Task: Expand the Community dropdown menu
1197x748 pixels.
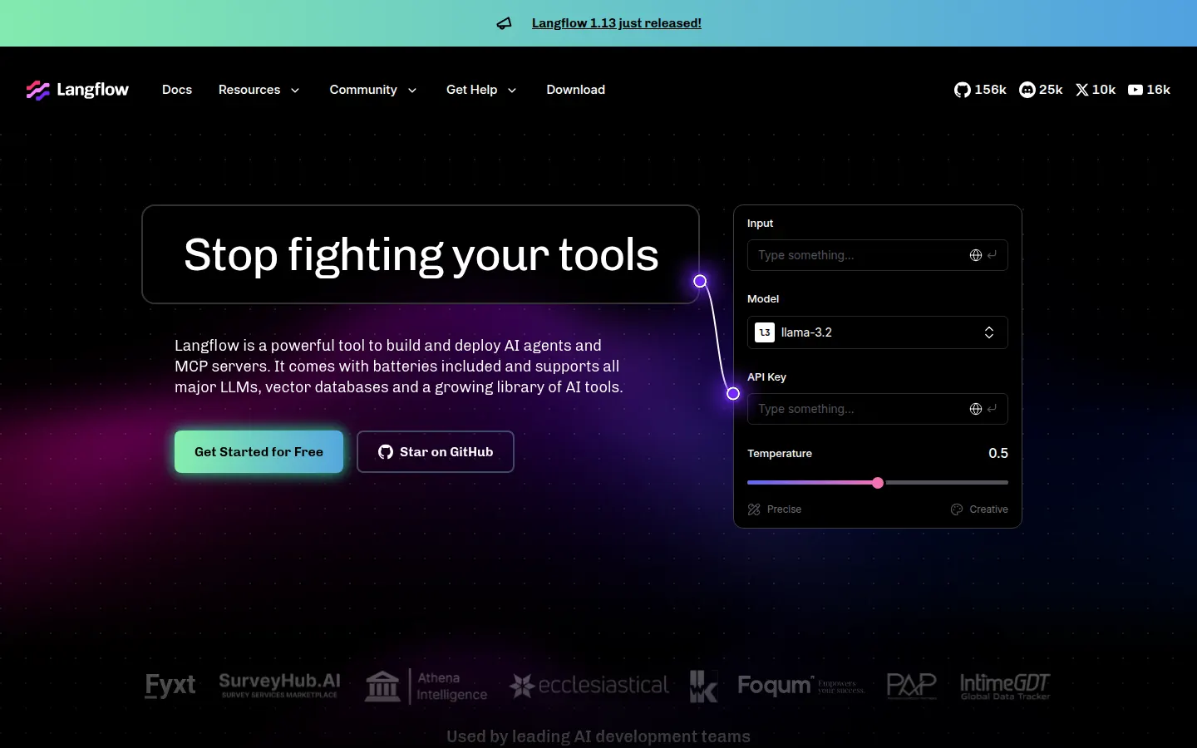Action: click(373, 90)
